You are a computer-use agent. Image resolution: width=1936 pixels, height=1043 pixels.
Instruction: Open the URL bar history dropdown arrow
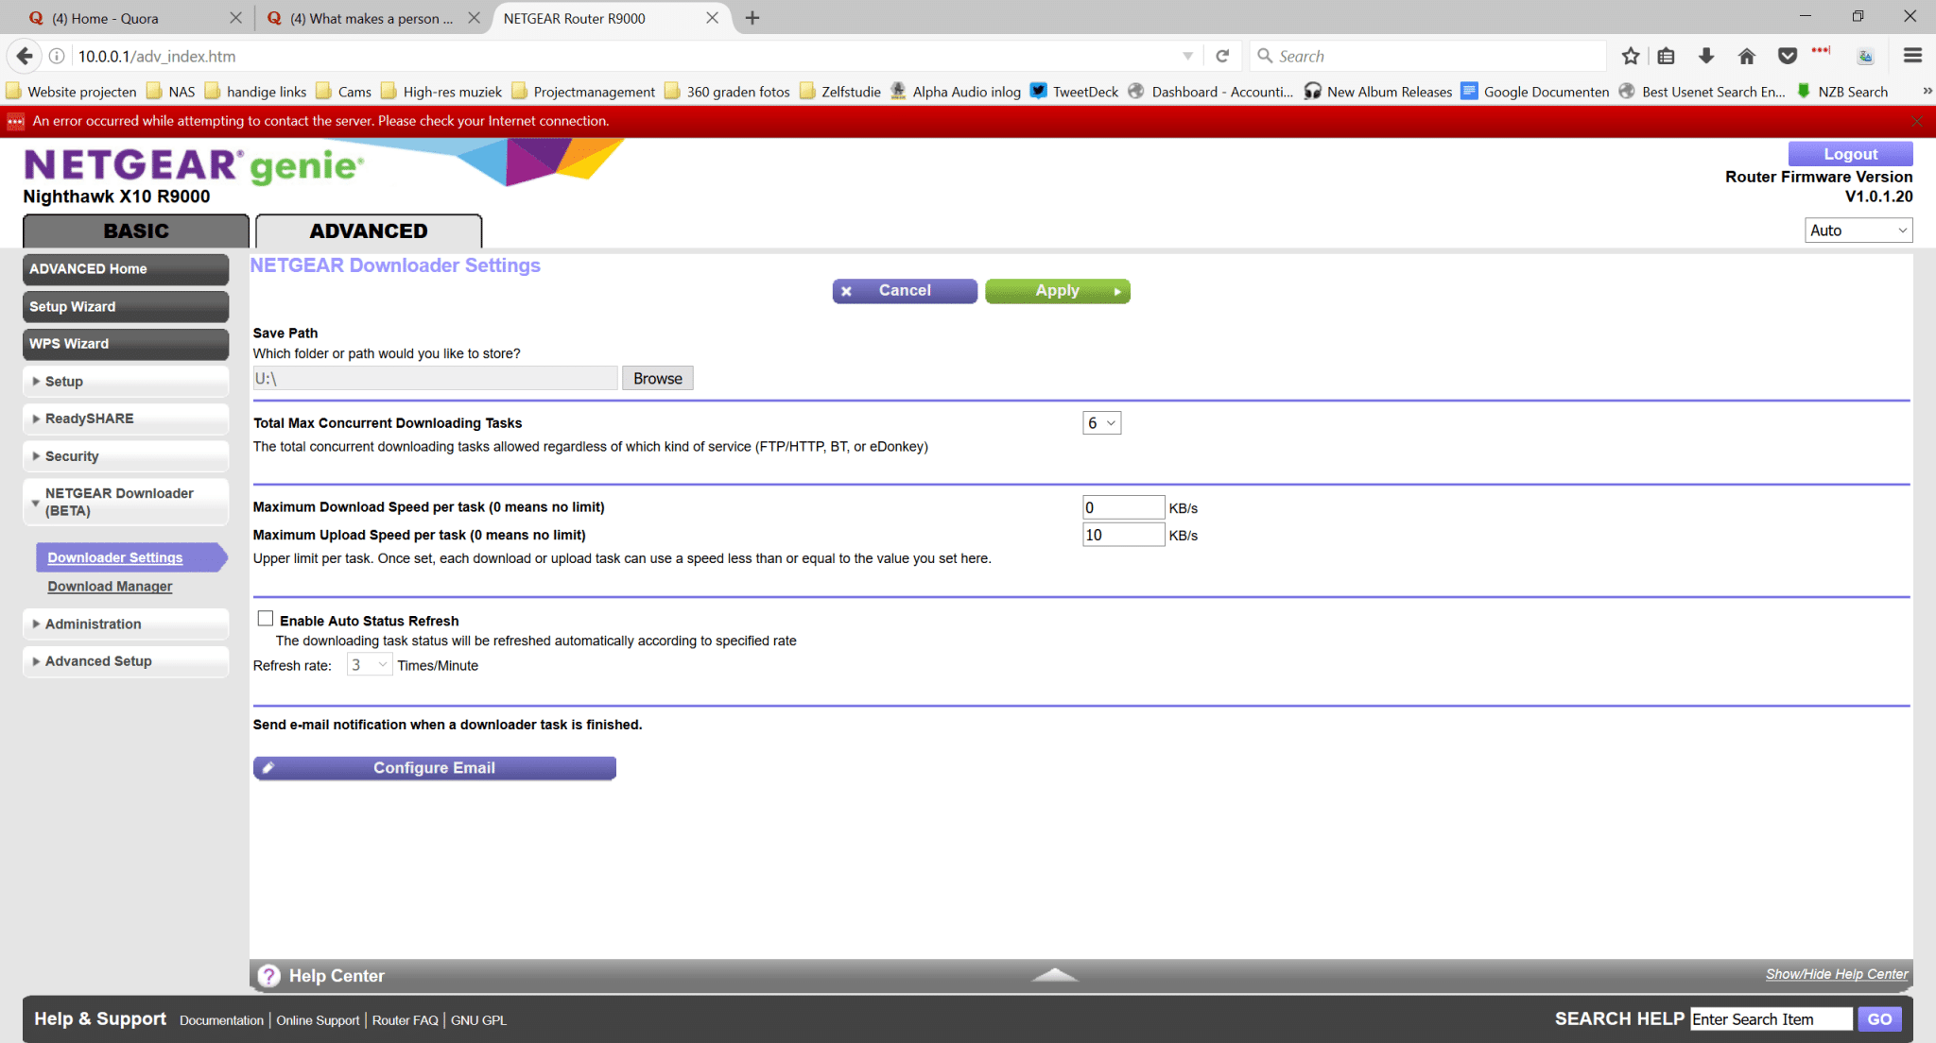(x=1187, y=56)
